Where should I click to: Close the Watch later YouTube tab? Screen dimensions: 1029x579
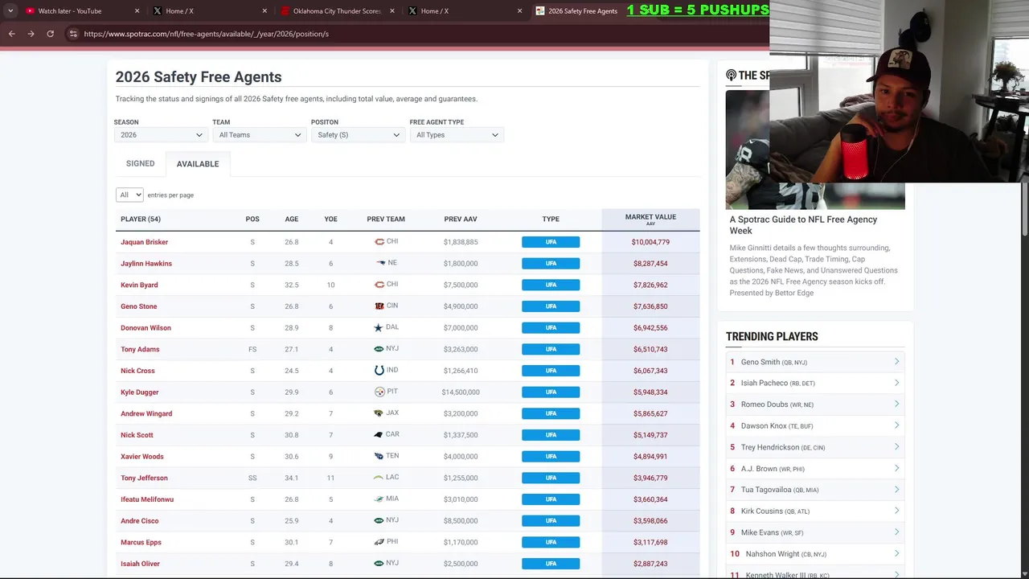[x=137, y=11]
